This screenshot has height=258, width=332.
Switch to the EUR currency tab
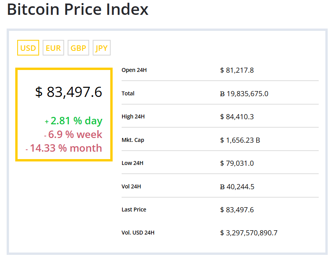coord(53,48)
